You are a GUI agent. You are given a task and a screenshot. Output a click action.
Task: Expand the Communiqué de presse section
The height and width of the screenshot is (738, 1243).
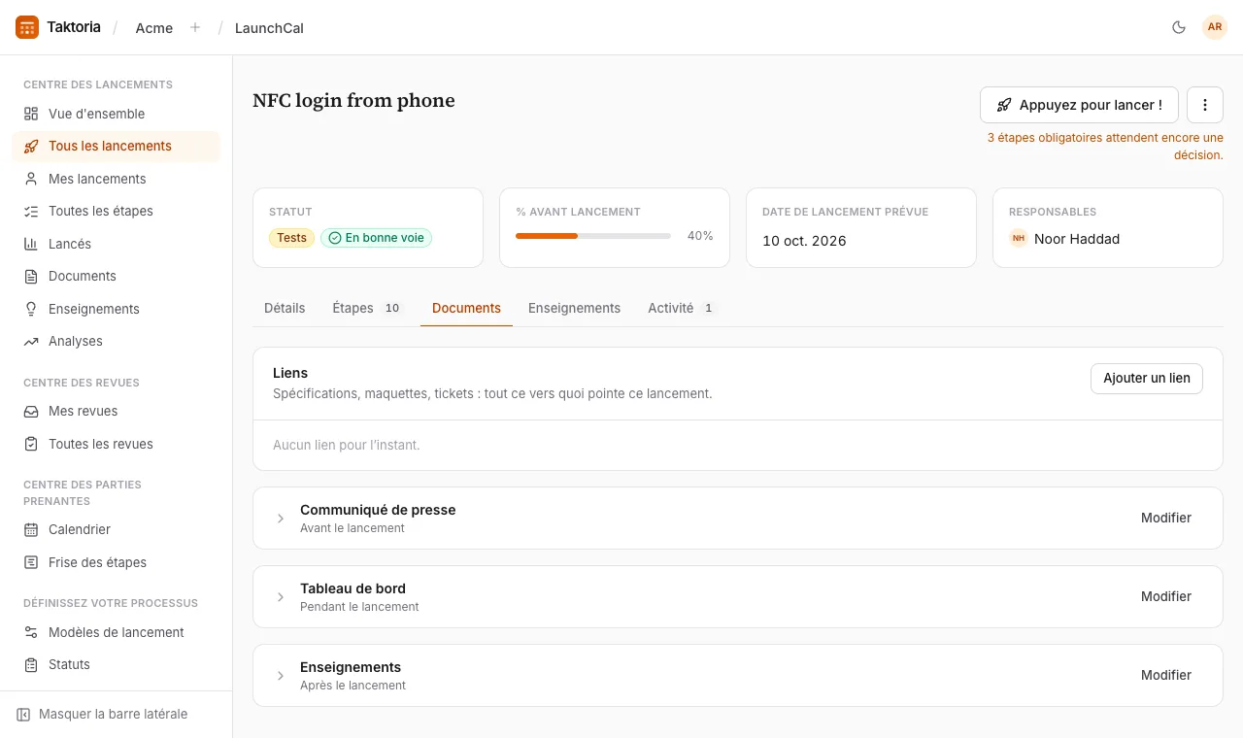pos(281,519)
